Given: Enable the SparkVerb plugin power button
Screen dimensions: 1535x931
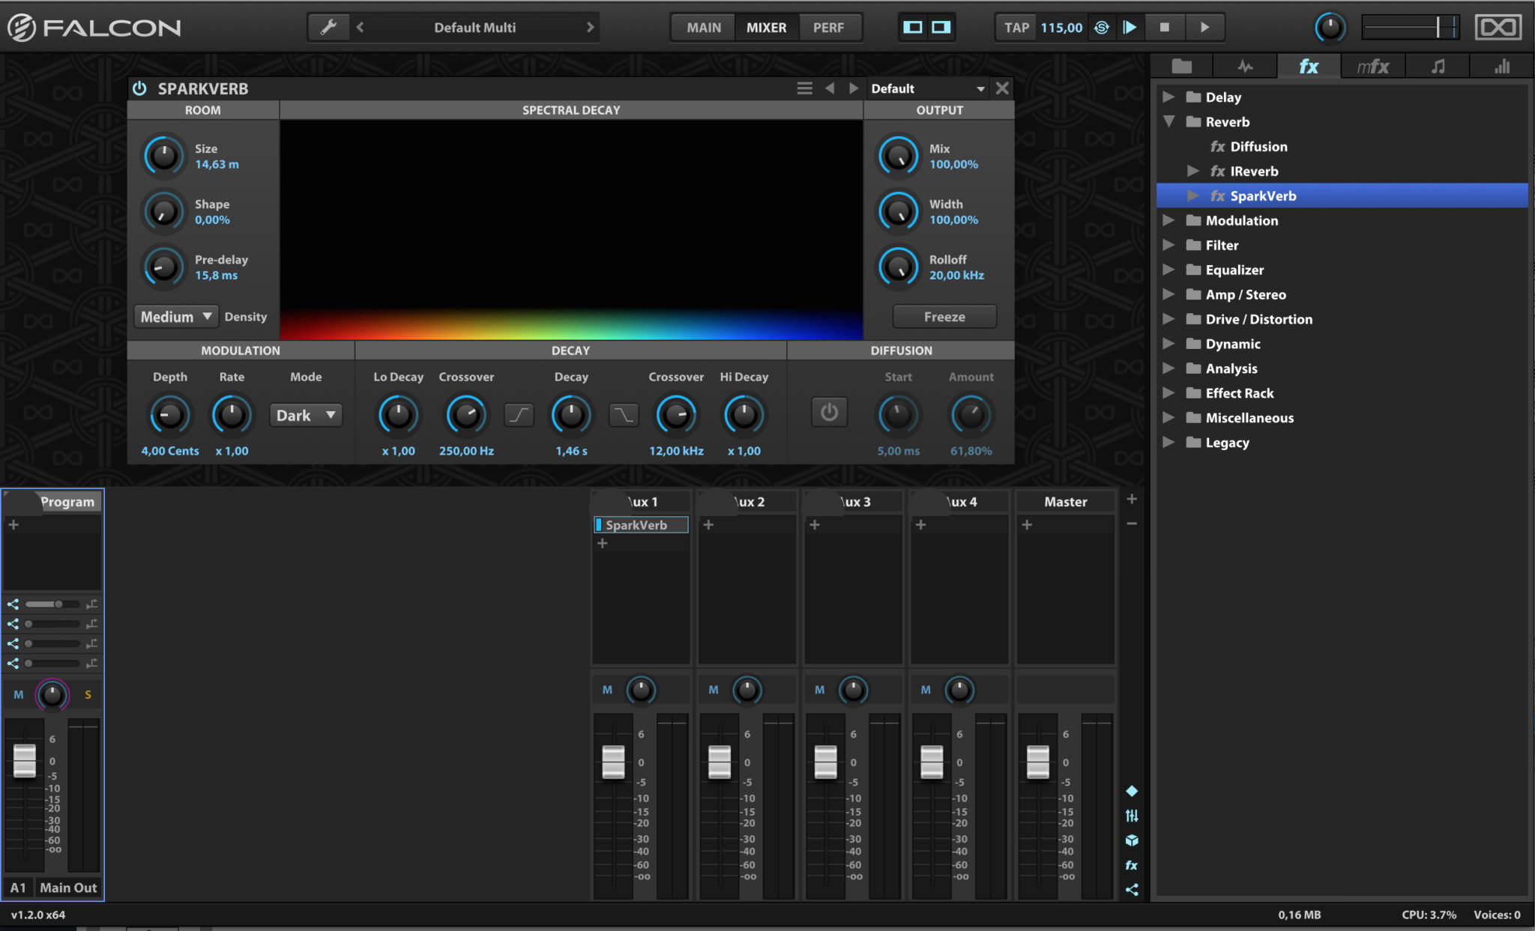Looking at the screenshot, I should tap(140, 88).
